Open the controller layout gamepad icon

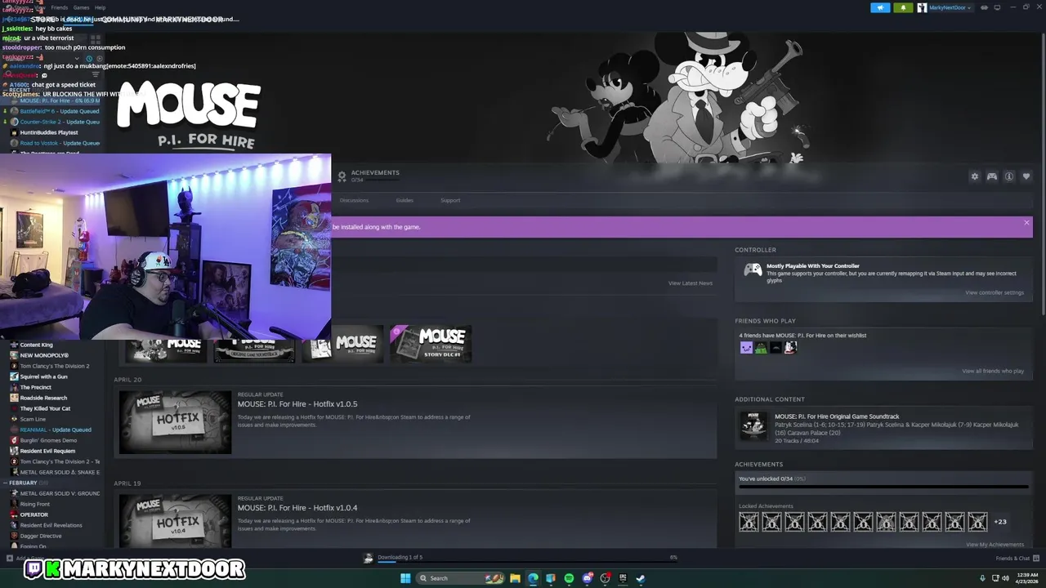pos(991,176)
